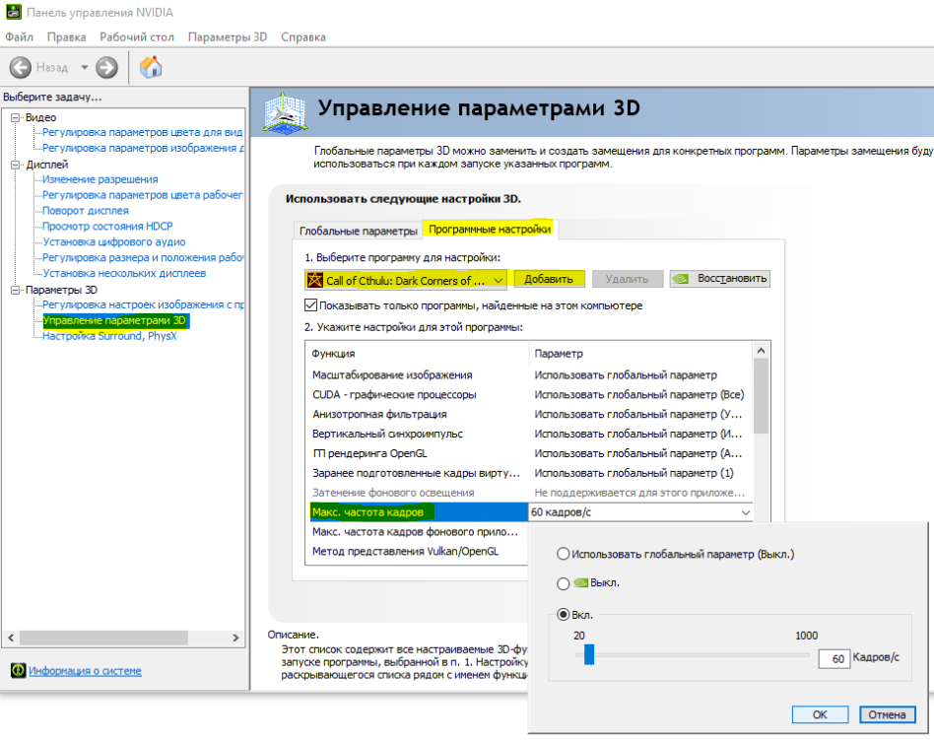Open the Рабочий стол menu

coord(137,36)
